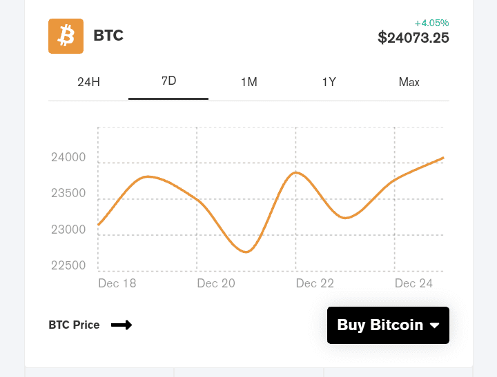
Task: Show the 1Y price chart tab
Action: point(329,82)
